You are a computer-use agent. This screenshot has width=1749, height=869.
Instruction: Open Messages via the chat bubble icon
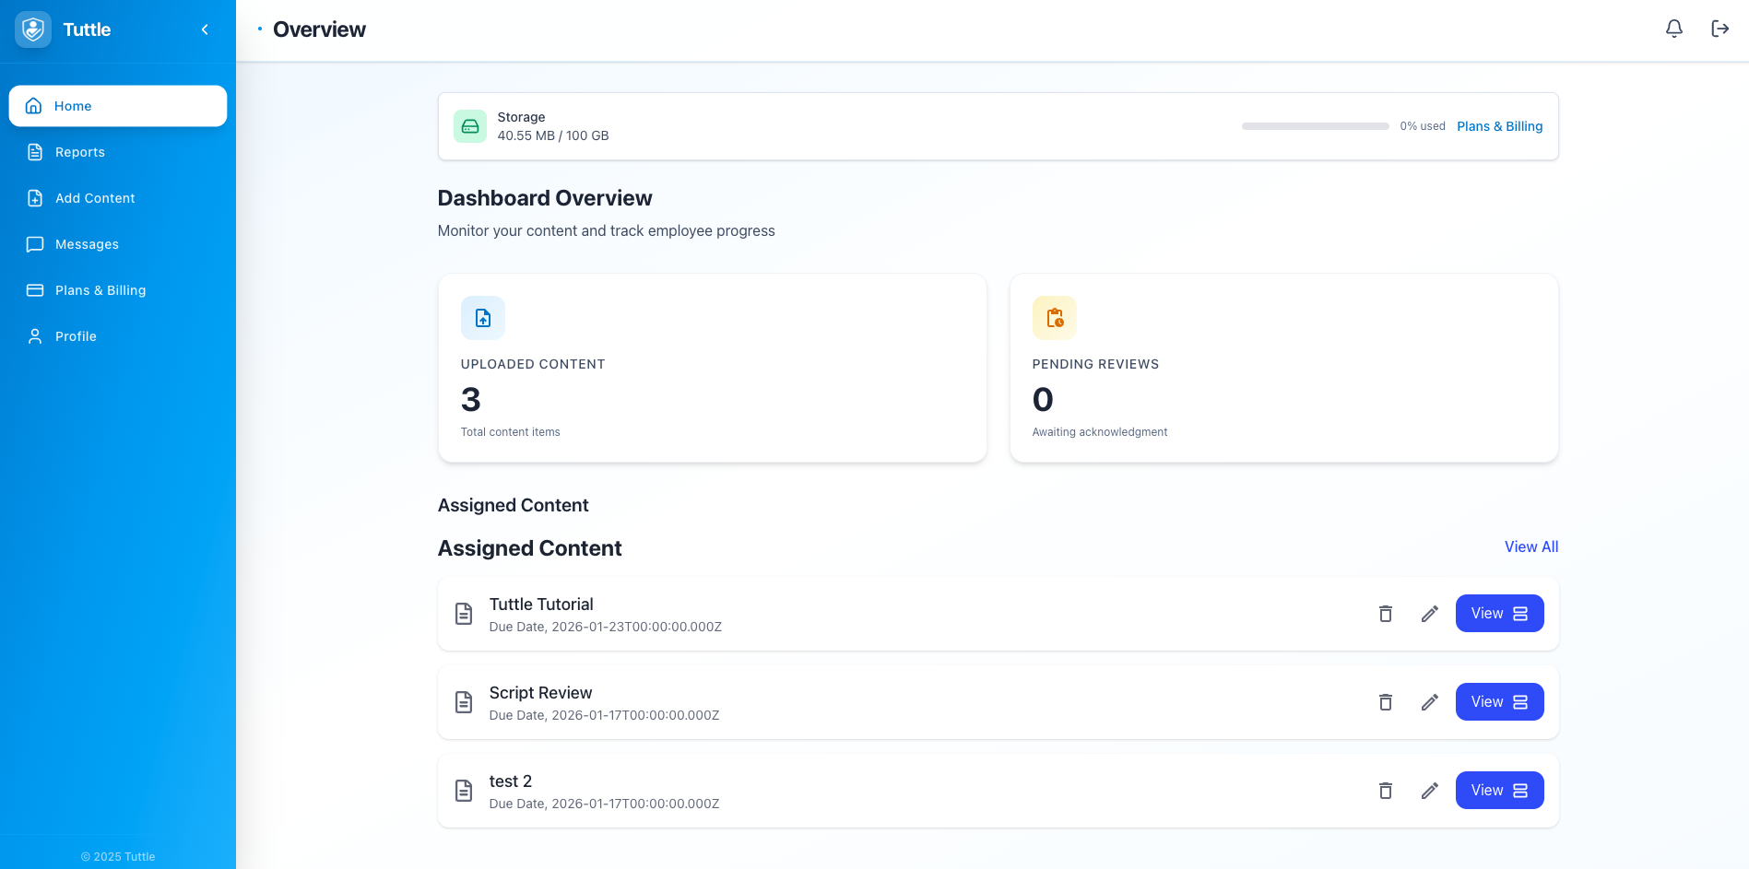point(34,244)
